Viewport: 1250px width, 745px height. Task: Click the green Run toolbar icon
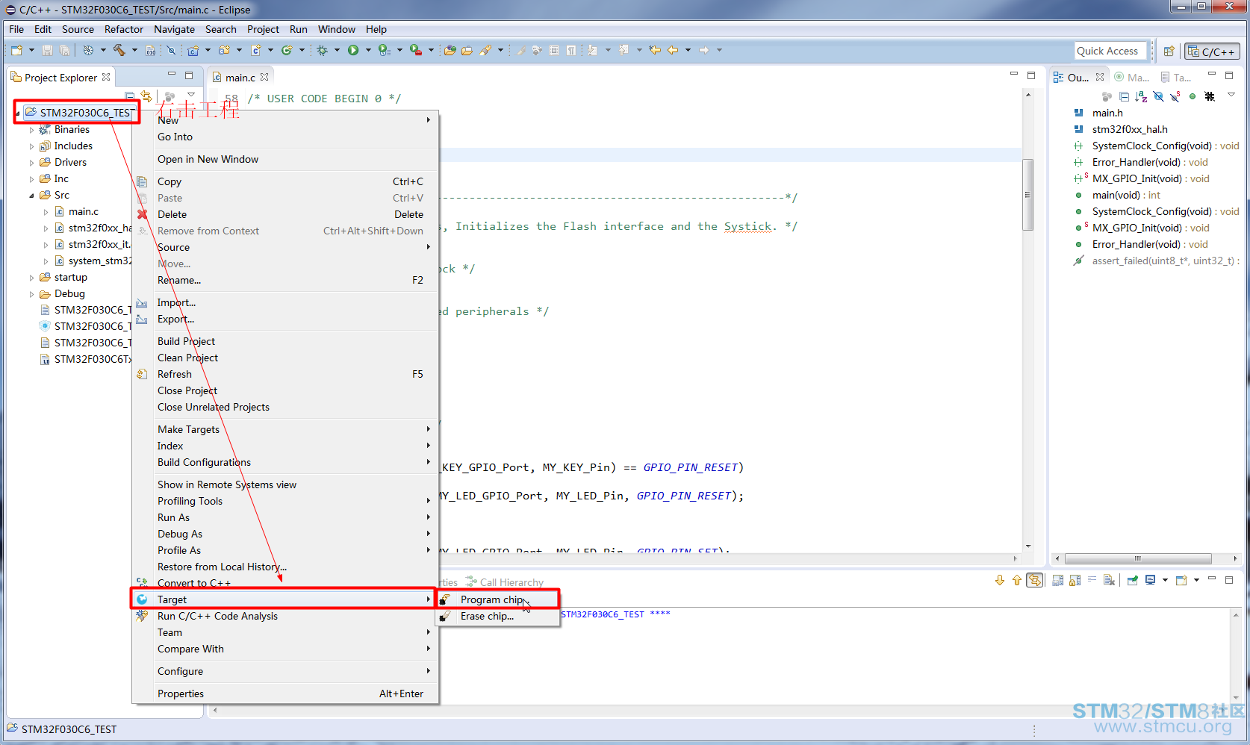click(x=353, y=50)
